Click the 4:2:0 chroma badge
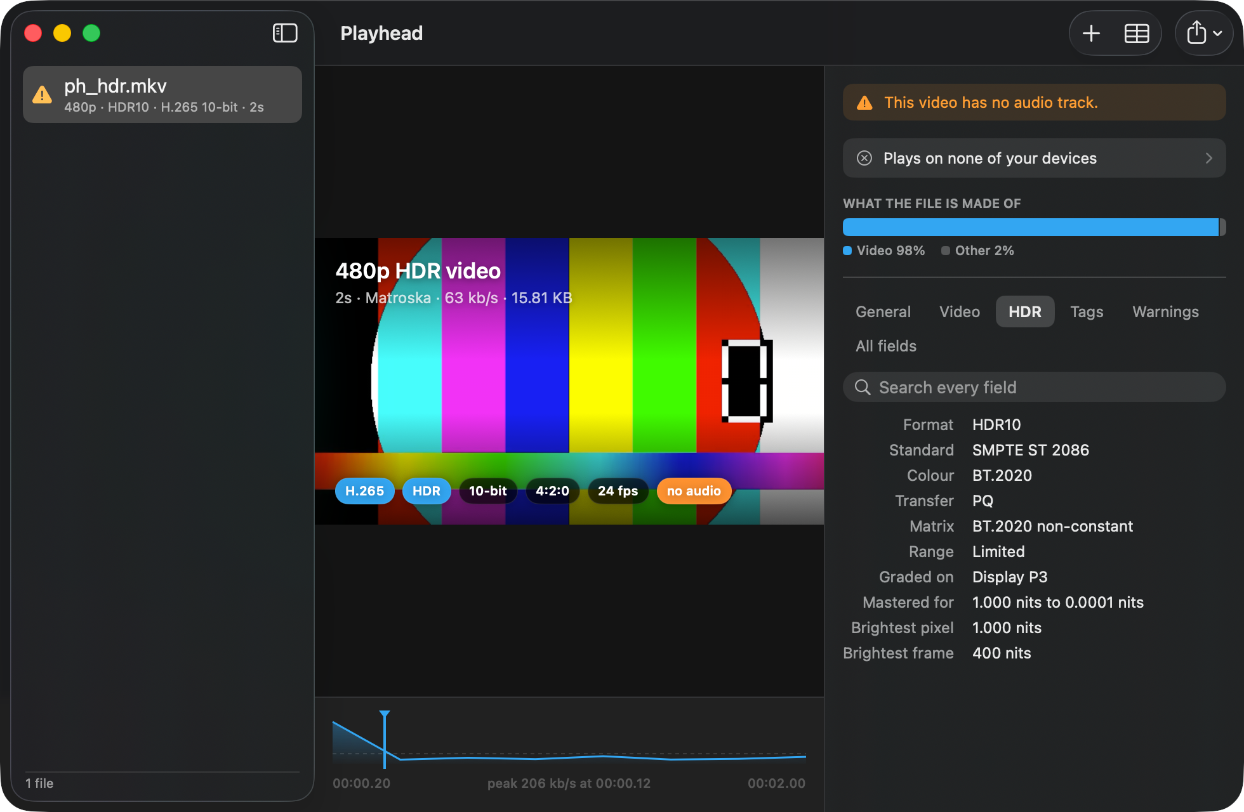Image resolution: width=1244 pixels, height=812 pixels. tap(553, 491)
